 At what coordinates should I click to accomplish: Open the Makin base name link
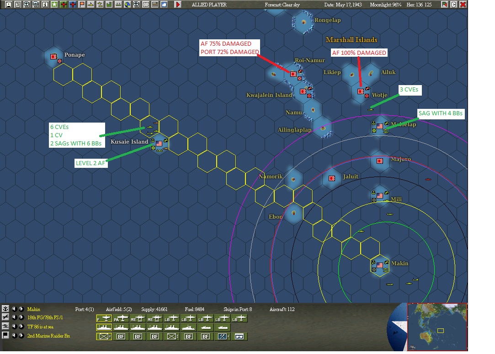[33, 309]
